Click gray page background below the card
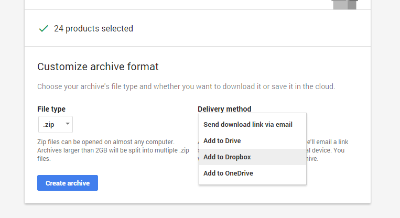 [x=199, y=211]
